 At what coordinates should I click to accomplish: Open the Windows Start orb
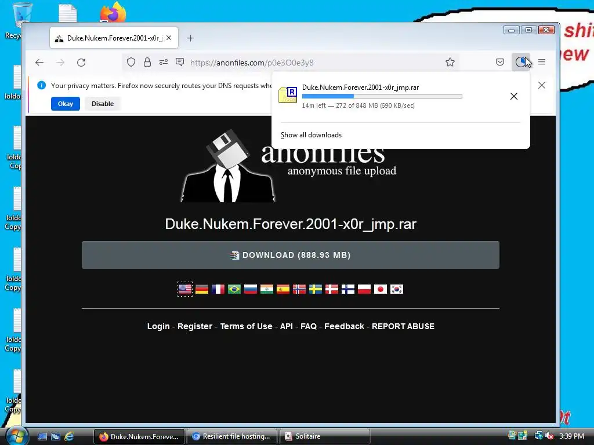pyautogui.click(x=17, y=436)
